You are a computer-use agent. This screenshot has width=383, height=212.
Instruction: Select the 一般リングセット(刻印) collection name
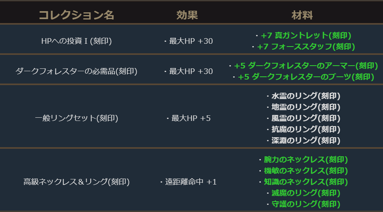click(76, 118)
